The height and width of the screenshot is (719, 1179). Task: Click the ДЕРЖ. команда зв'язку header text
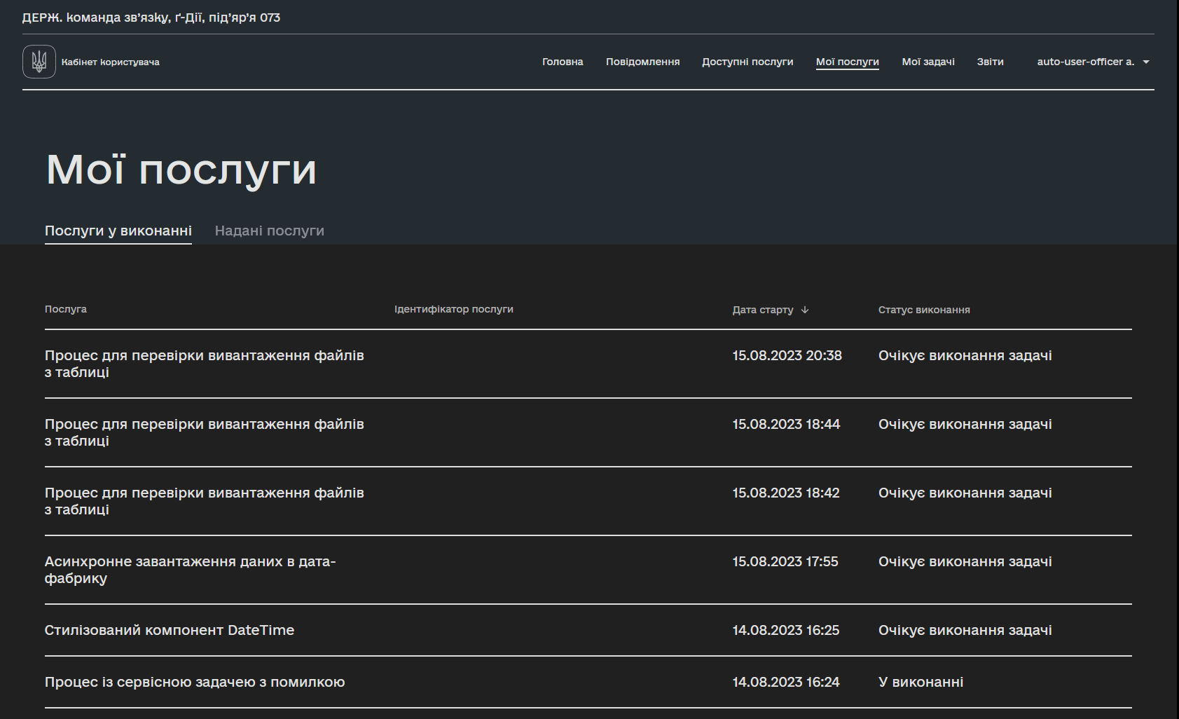[x=151, y=18]
